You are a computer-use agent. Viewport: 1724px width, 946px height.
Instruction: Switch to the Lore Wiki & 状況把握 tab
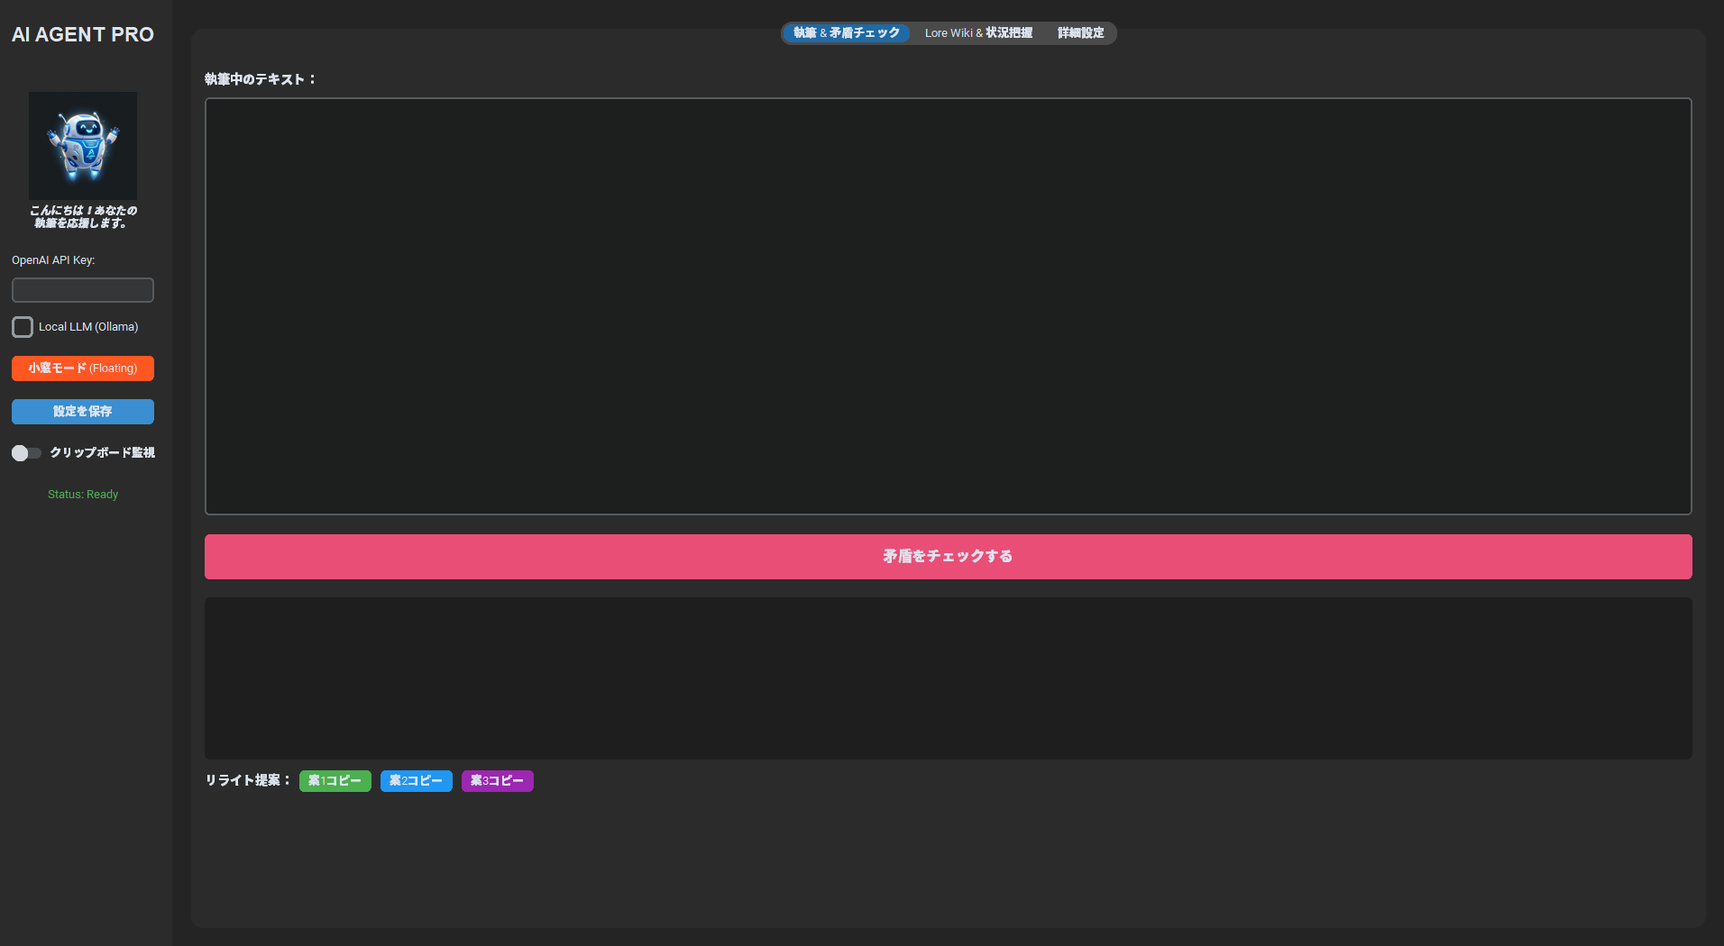click(x=978, y=33)
